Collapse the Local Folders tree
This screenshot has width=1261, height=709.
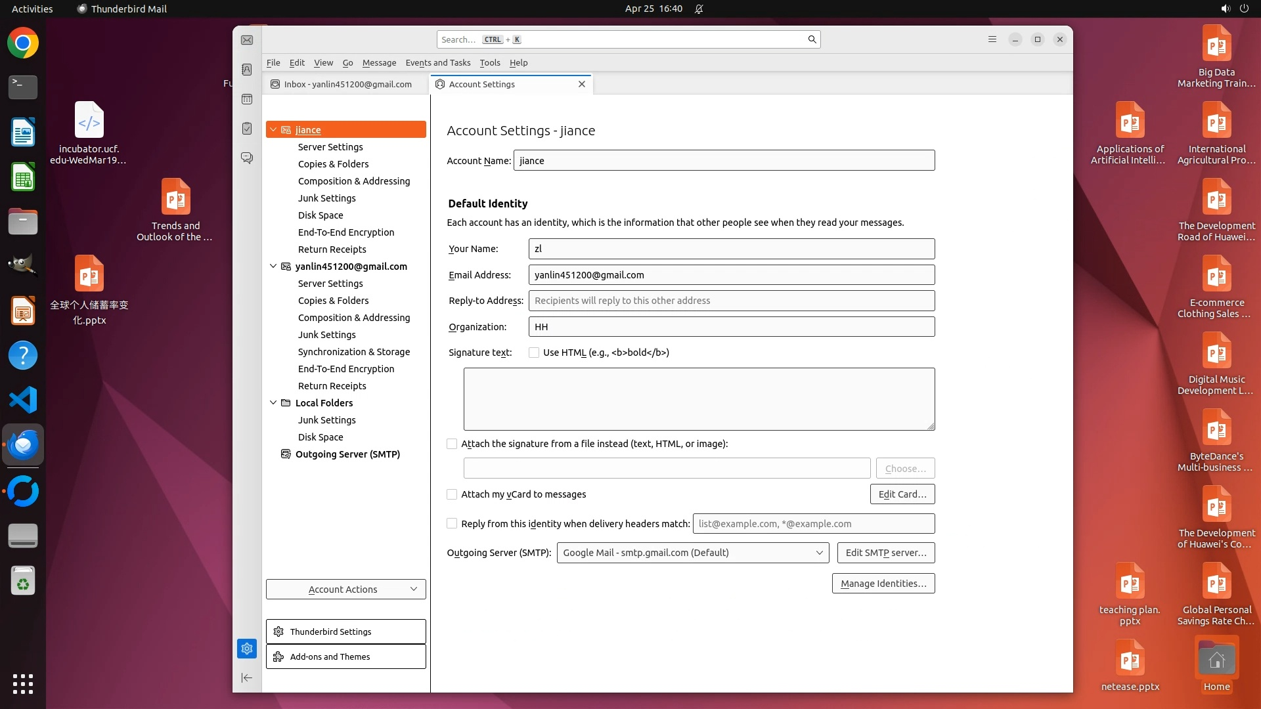click(x=273, y=403)
